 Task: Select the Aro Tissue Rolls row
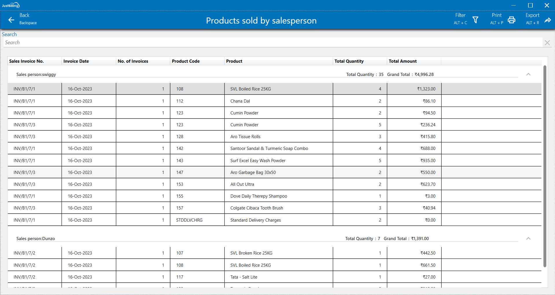(x=245, y=137)
